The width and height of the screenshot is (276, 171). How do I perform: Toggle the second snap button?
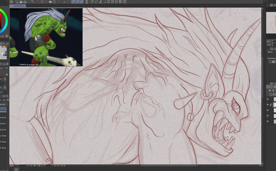pyautogui.click(x=78, y=2)
